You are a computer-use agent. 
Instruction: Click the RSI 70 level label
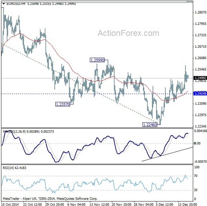[196, 176]
